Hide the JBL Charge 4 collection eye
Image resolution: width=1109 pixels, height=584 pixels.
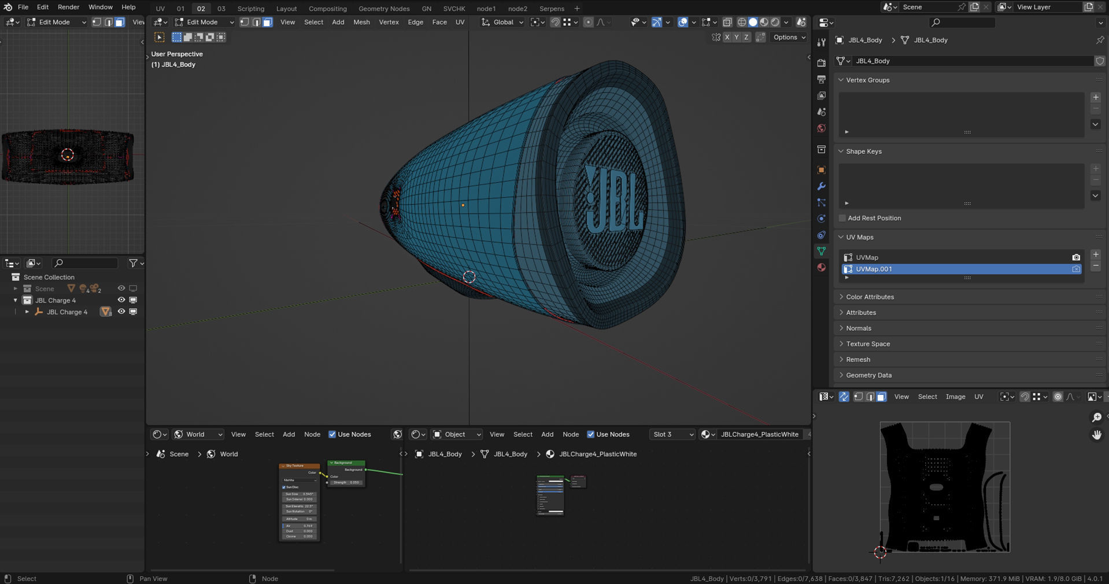tap(121, 300)
